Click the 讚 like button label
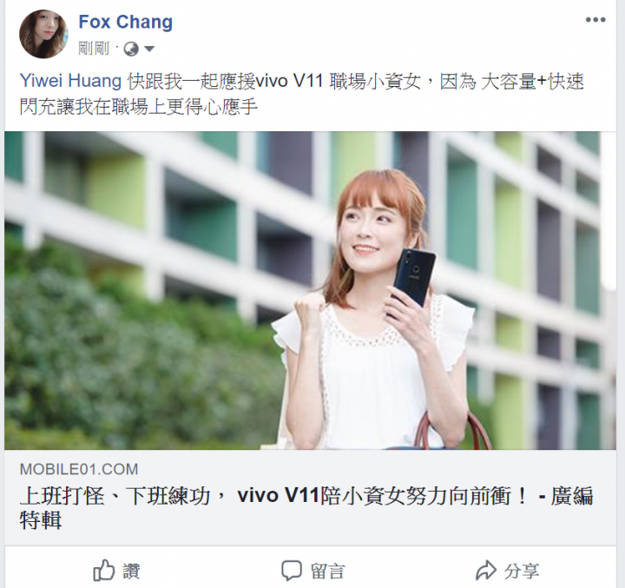The width and height of the screenshot is (625, 588). [131, 571]
